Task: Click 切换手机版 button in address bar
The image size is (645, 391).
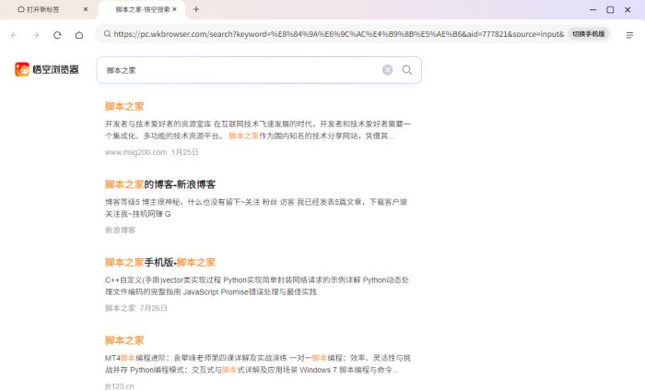Action: click(588, 34)
